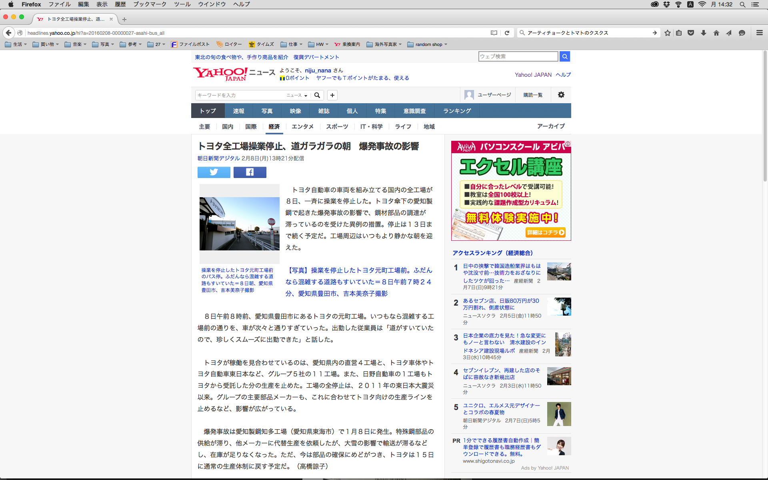Share article via Twitter button

(214, 172)
